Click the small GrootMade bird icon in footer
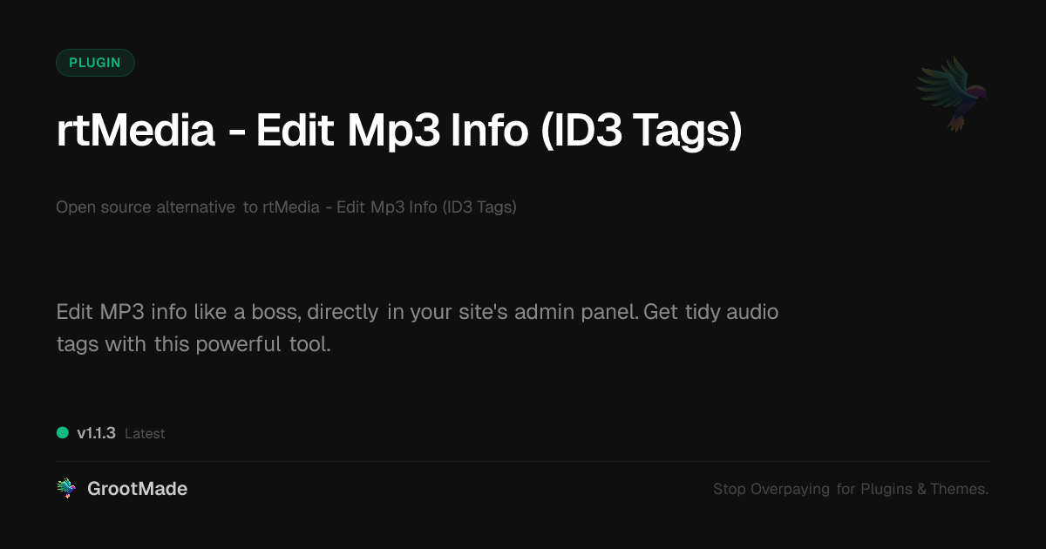Viewport: 1046px width, 549px height. click(x=66, y=489)
